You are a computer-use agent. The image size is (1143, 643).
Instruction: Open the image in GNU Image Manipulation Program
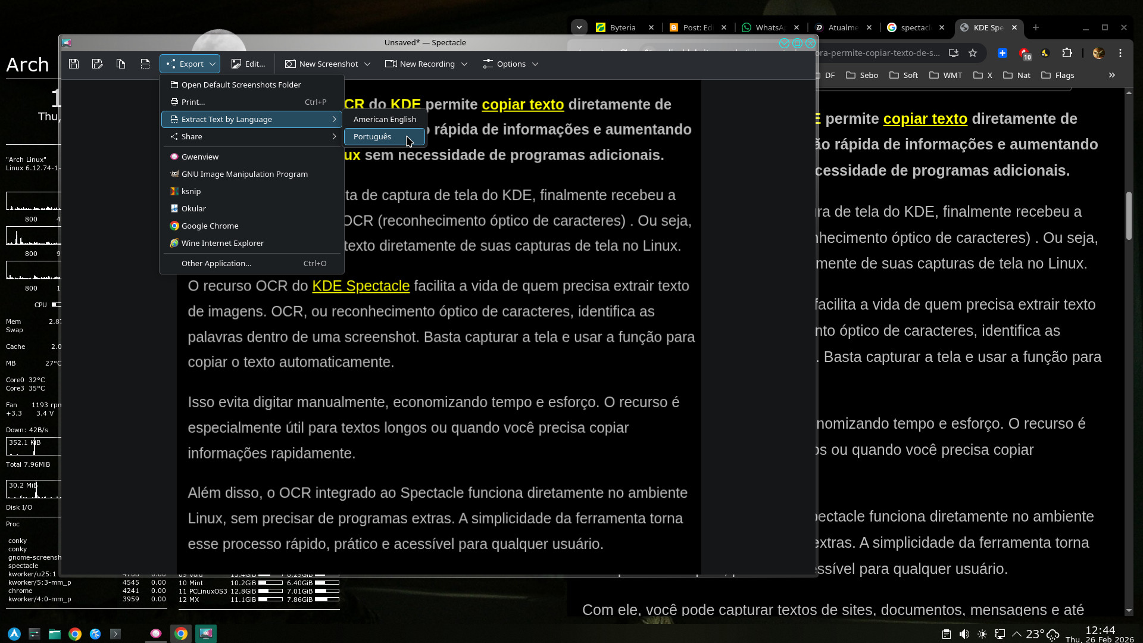[x=244, y=174]
